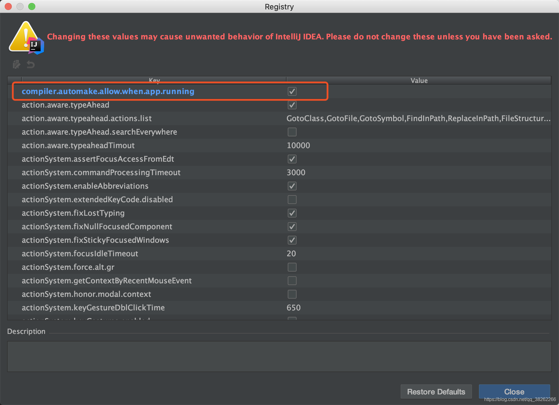Screen dimensions: 559x405
Task: Enable actionSystem.extendedKeyCode.disabled checkbox
Action: pos(292,200)
